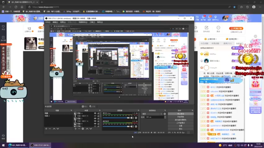Image resolution: width=264 pixels, height=148 pixels.
Task: Open Douyu 消息 messages icon
Action: coord(210,18)
